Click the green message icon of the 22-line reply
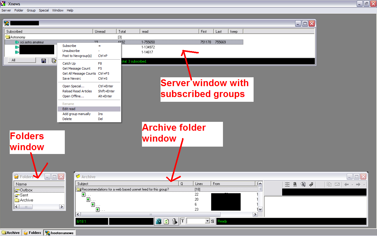The image size is (377, 236). point(83,195)
